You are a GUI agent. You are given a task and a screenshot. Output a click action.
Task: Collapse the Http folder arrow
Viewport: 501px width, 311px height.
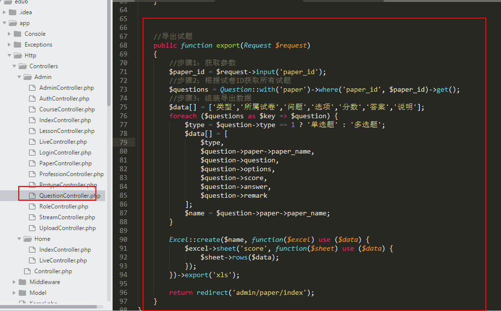click(x=9, y=55)
